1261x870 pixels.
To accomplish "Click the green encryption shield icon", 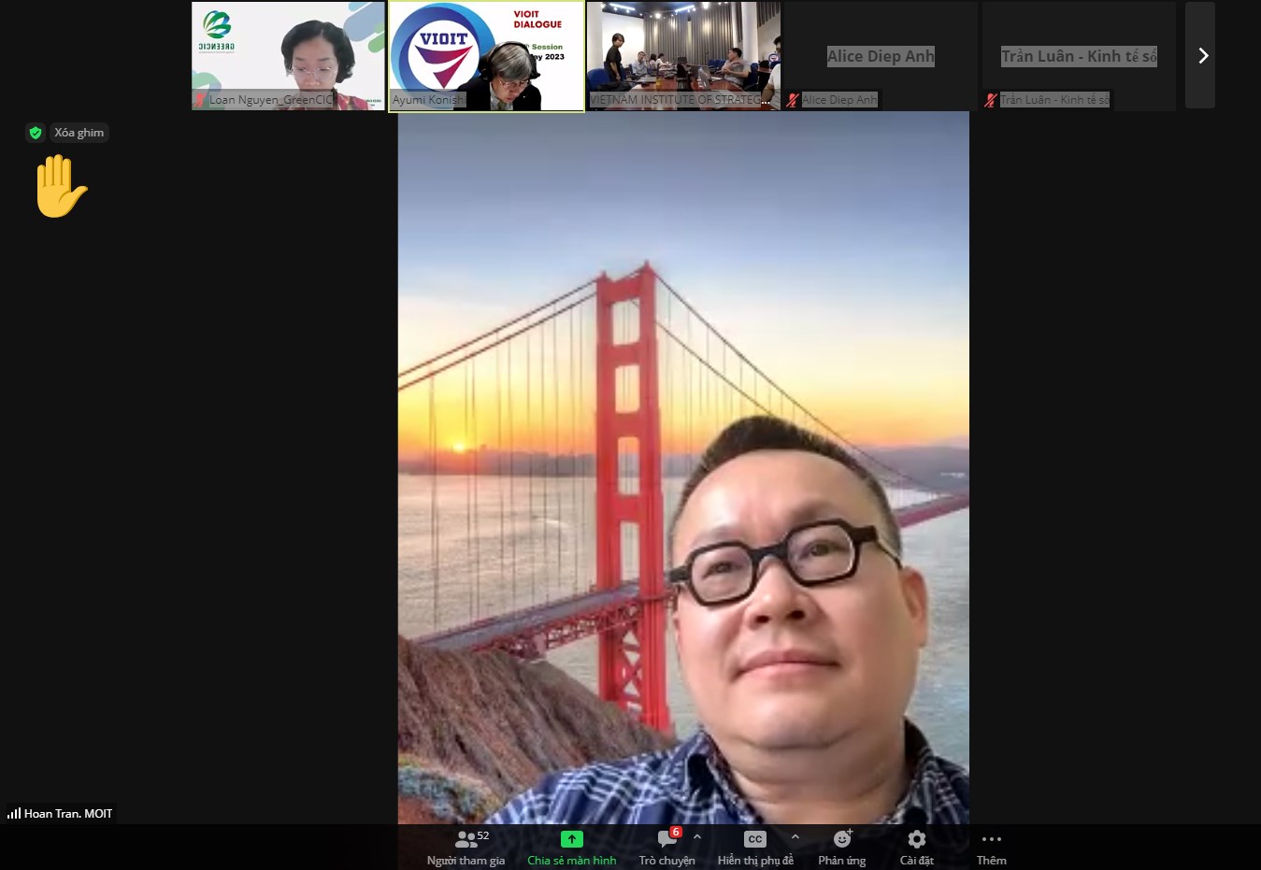I will click(36, 133).
